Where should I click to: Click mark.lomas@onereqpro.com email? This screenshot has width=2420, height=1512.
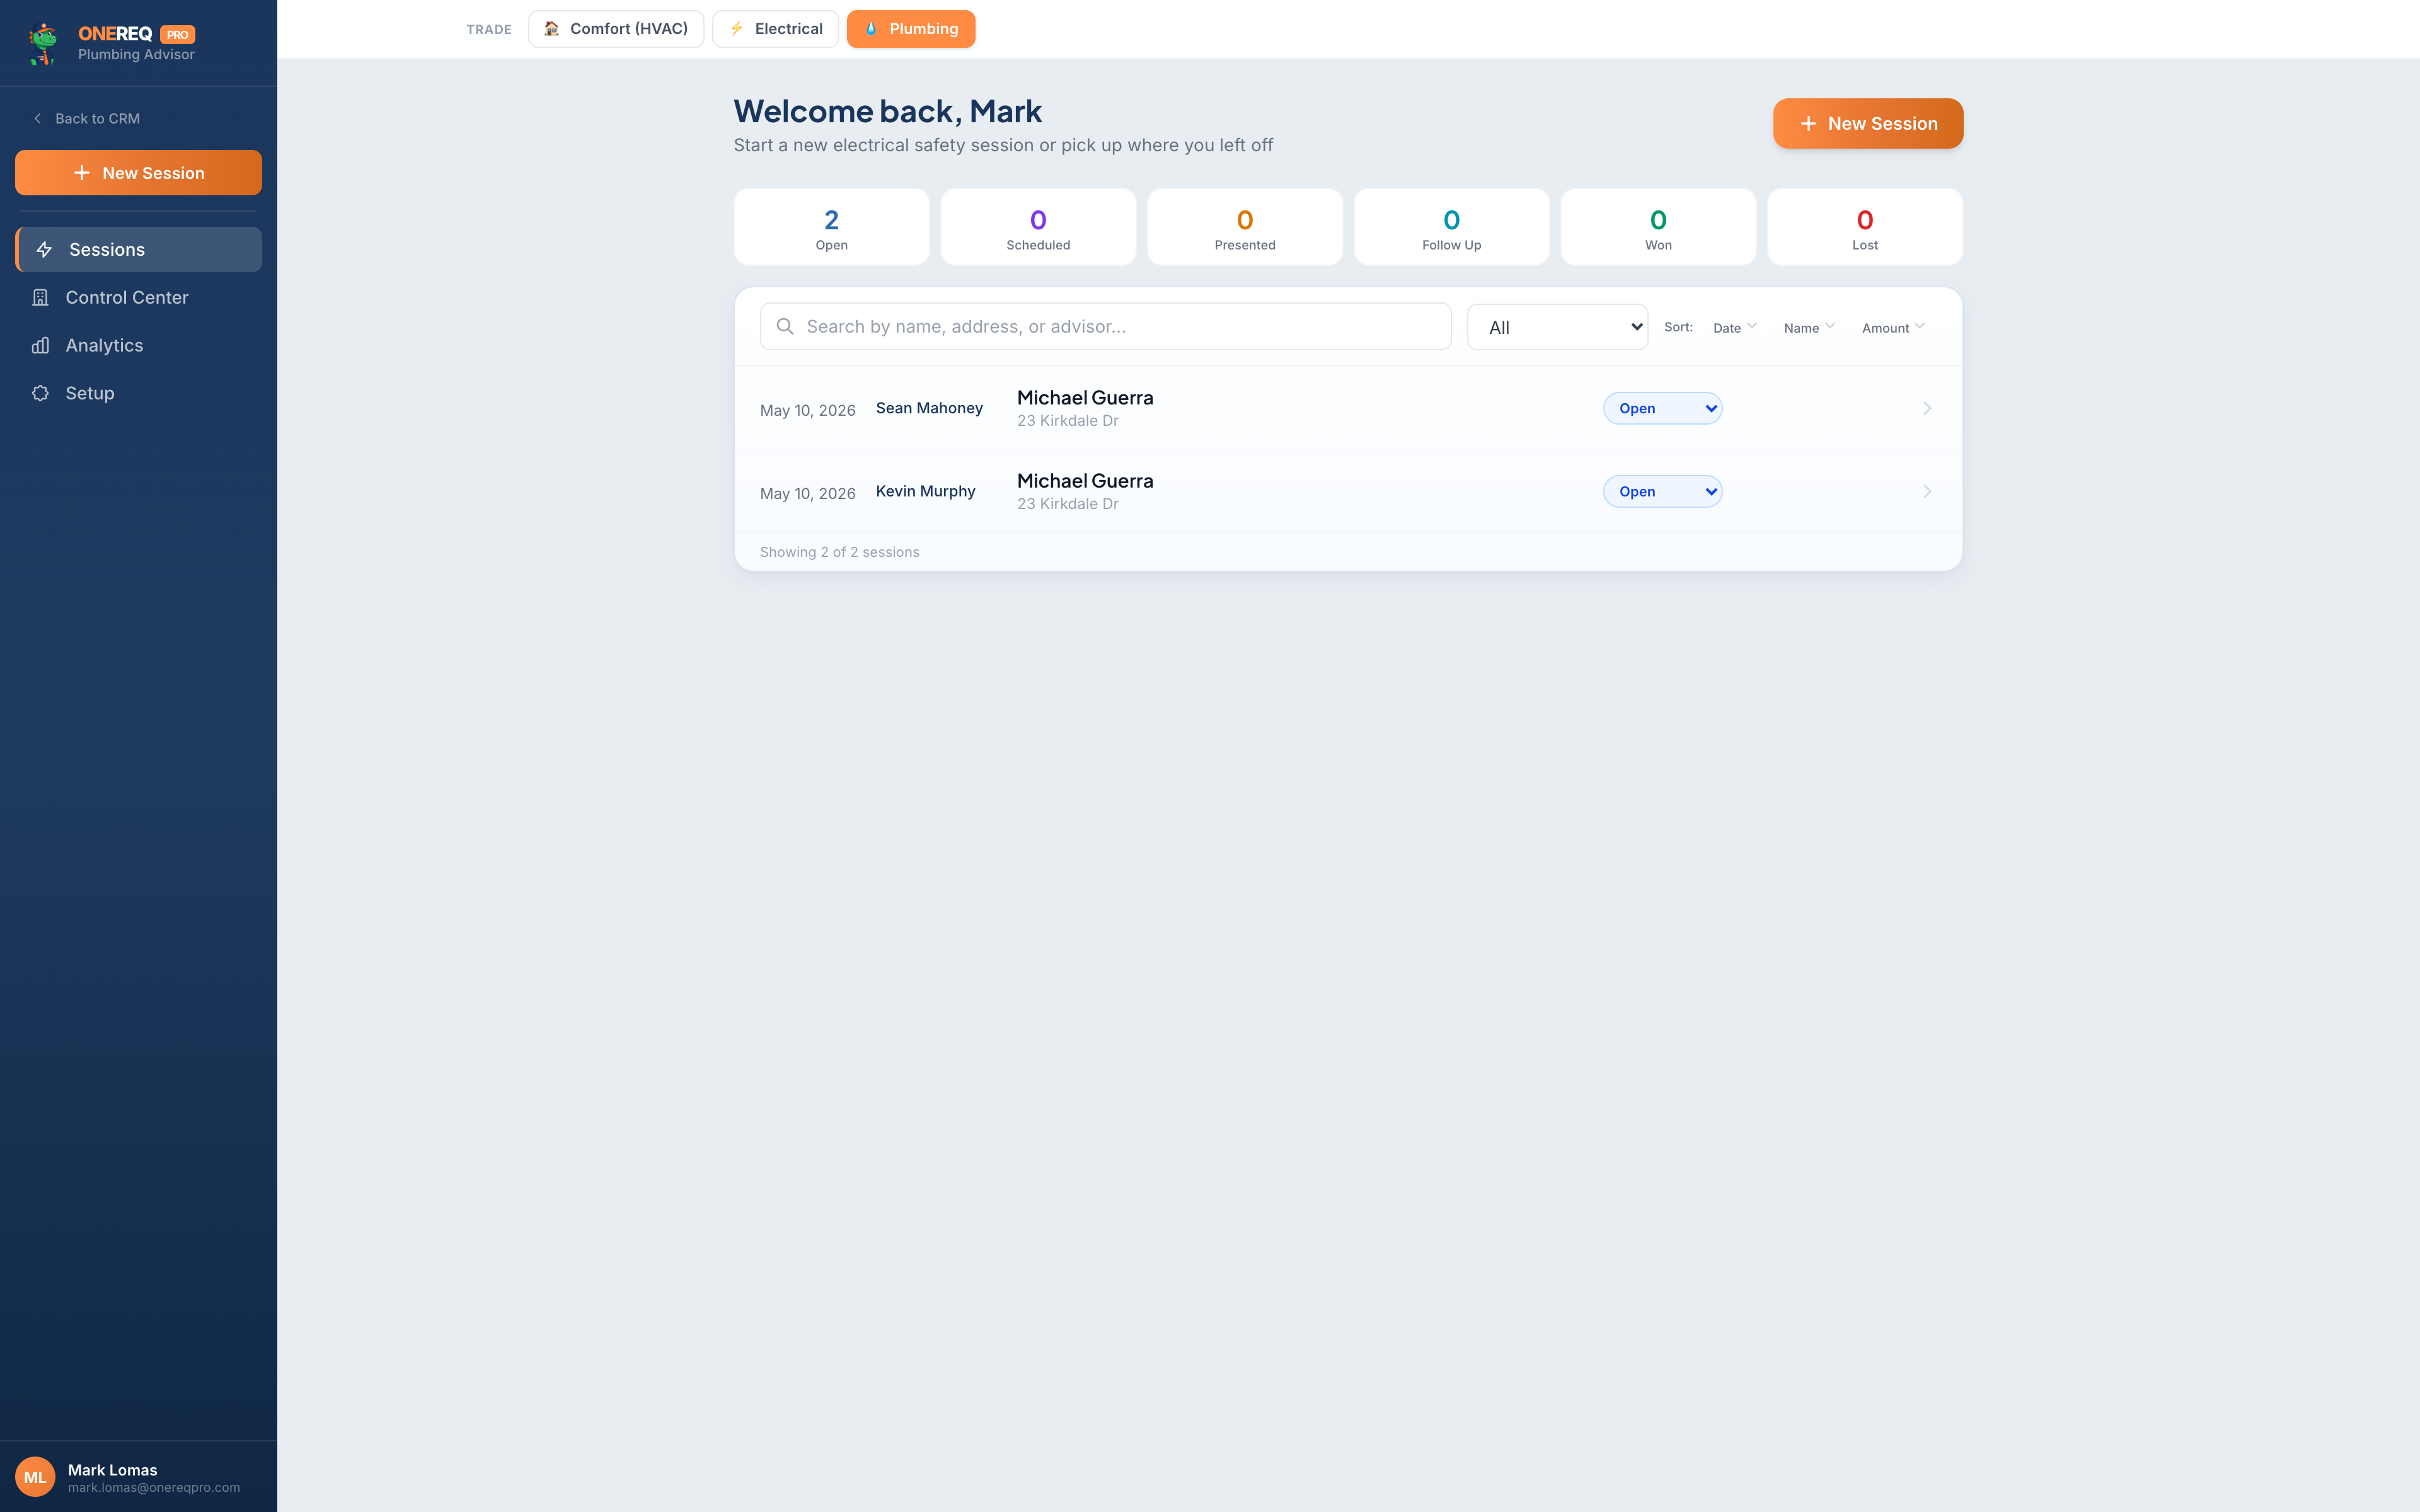[x=154, y=1487]
